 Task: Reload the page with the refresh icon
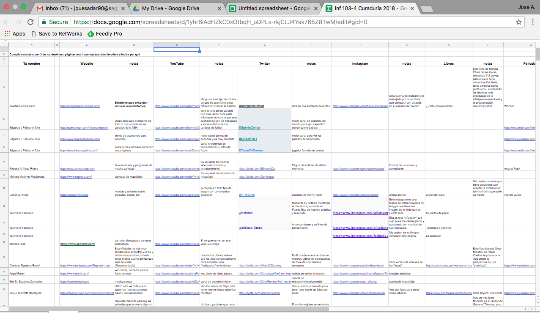point(30,22)
